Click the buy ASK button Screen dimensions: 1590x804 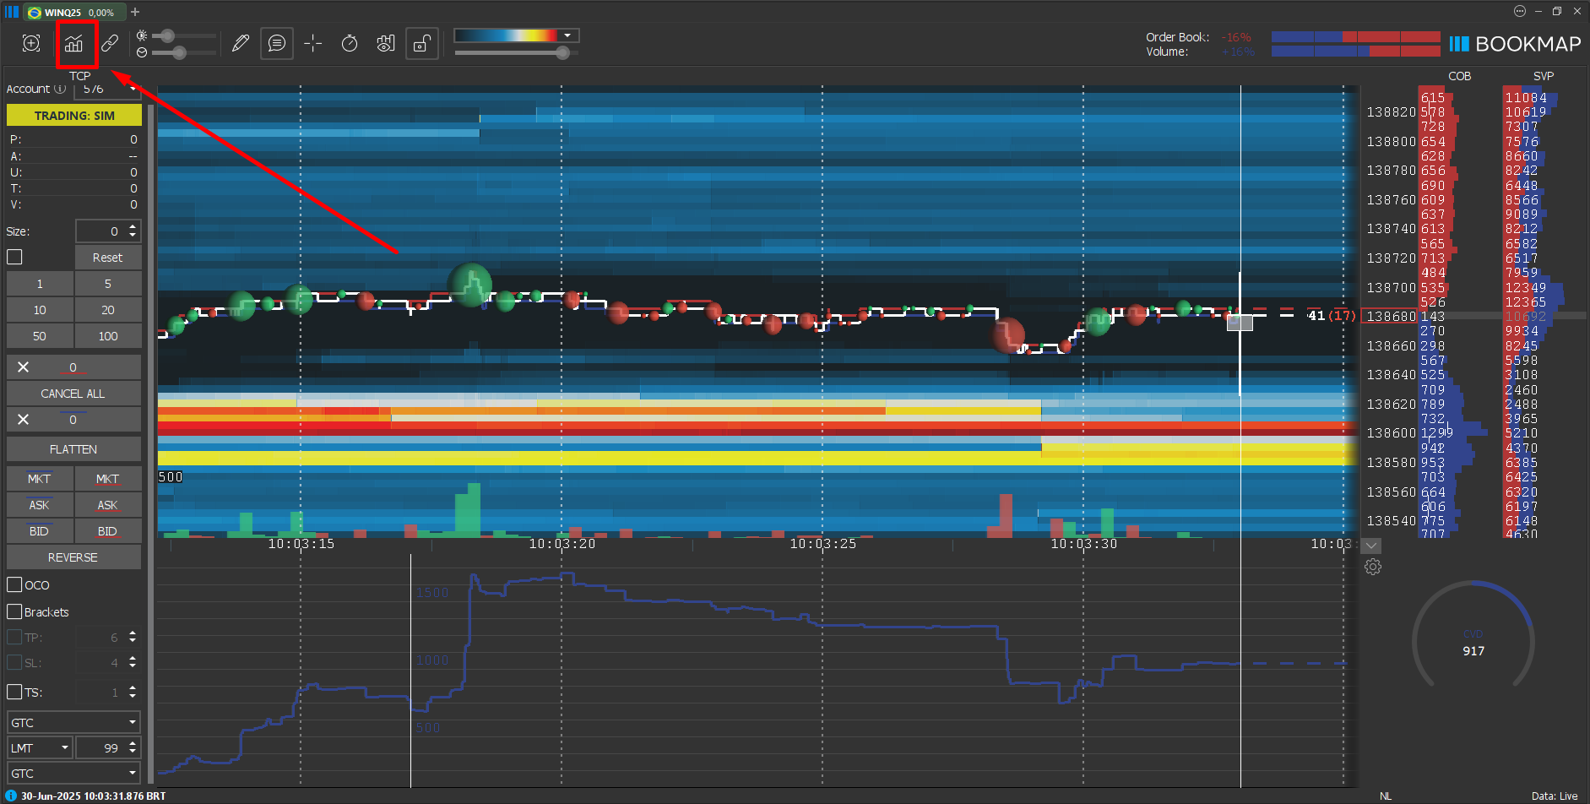pyautogui.click(x=40, y=505)
